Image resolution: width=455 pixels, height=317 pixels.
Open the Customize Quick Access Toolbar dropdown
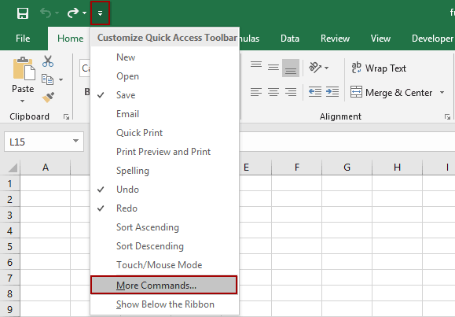[100, 13]
